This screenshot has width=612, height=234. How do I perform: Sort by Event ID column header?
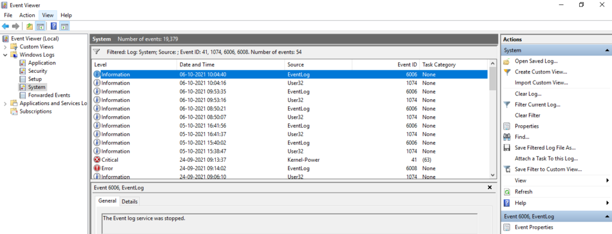coord(386,64)
